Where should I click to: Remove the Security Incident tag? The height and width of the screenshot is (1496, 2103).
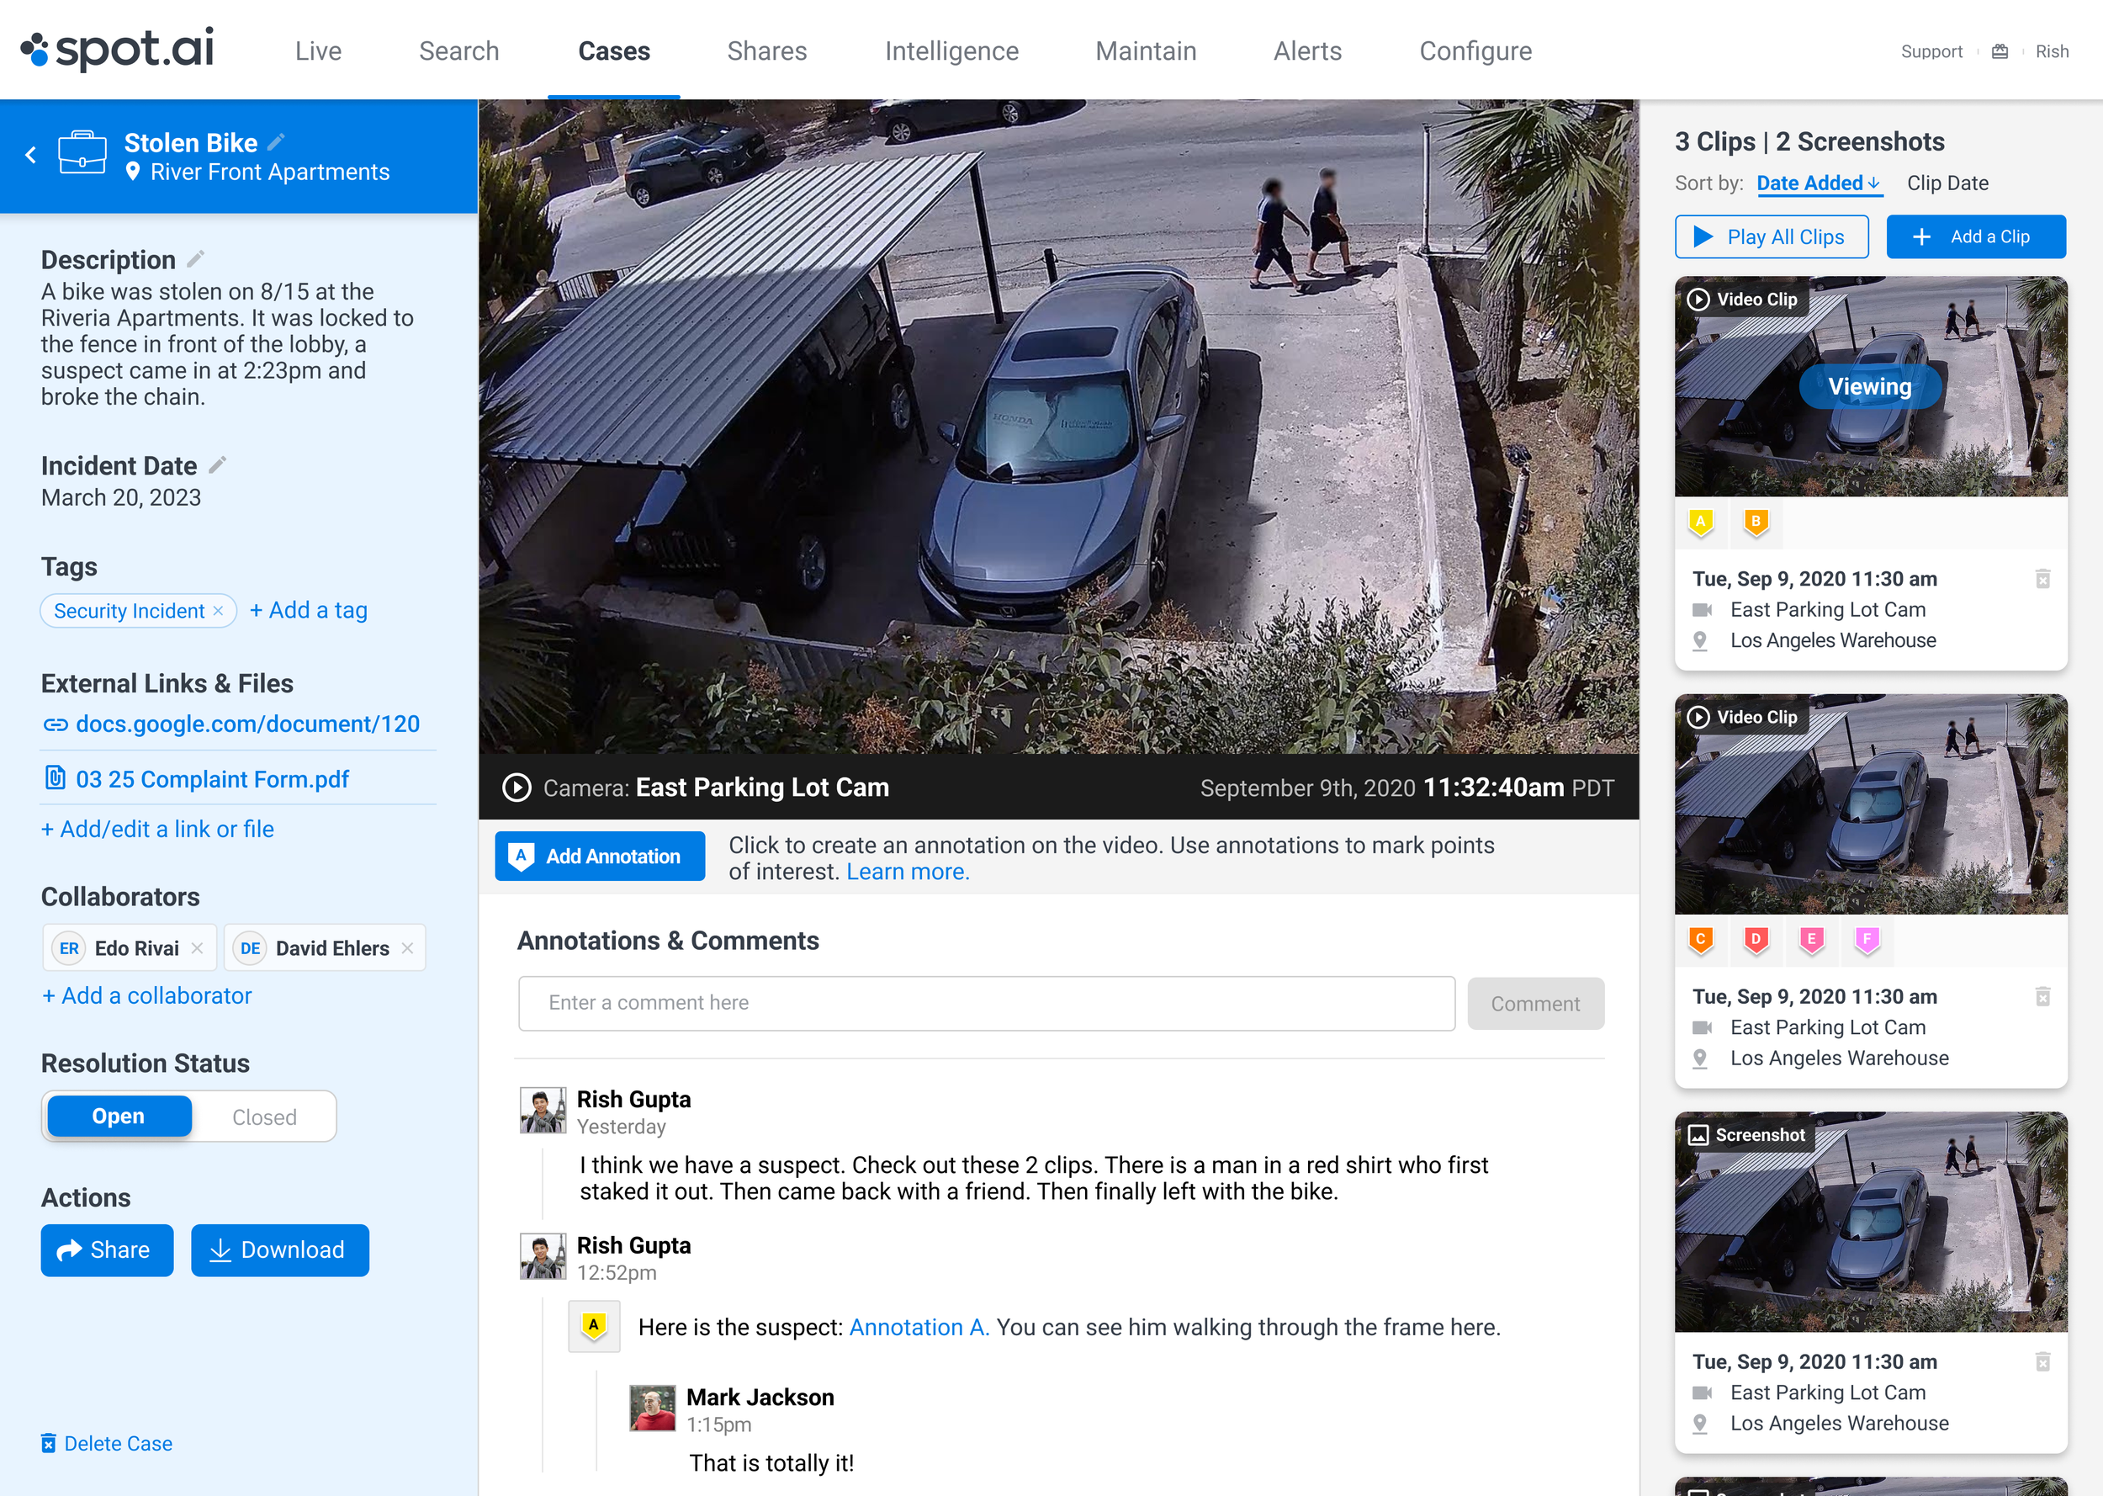coord(218,611)
